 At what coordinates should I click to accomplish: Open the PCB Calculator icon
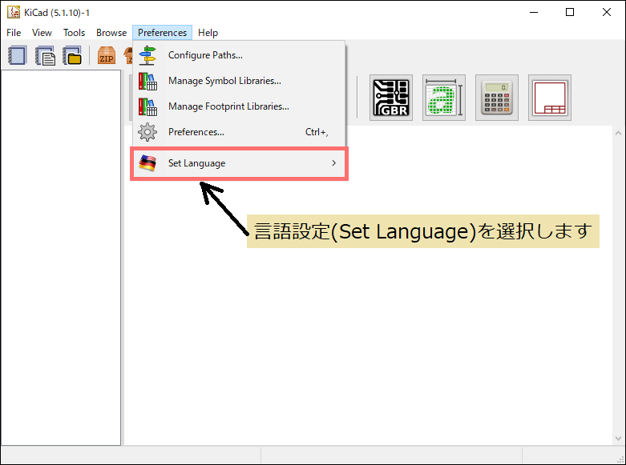(x=497, y=98)
